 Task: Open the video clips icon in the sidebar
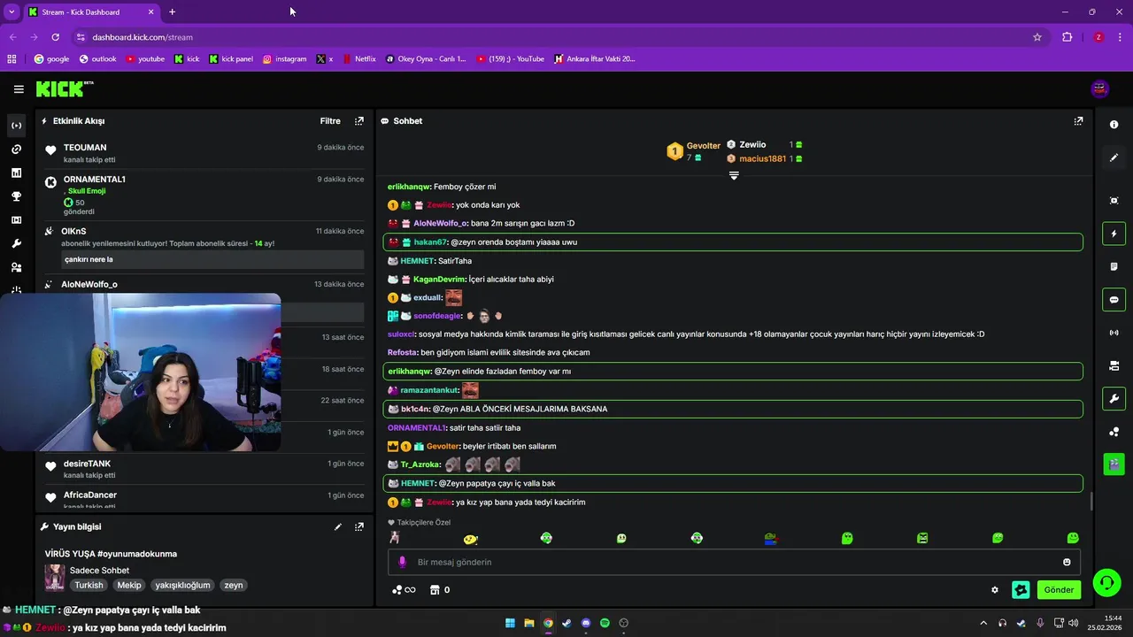pos(16,219)
